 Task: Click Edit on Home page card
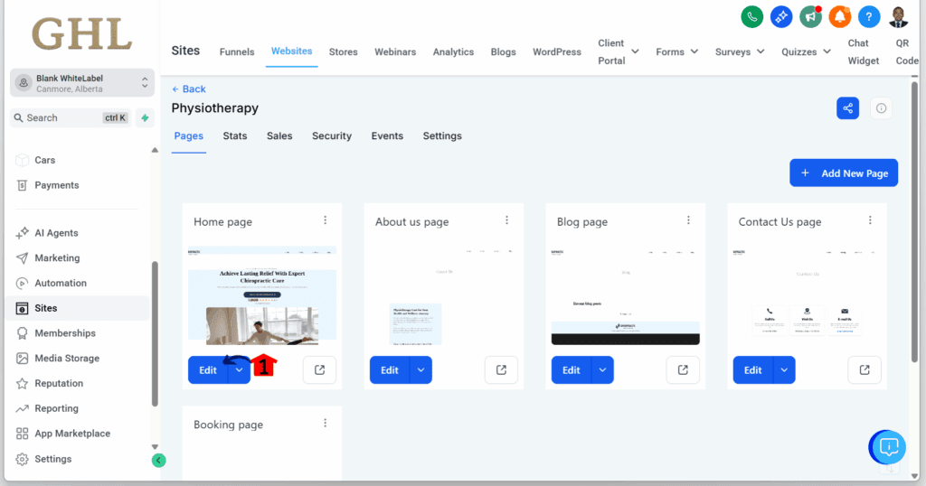pos(208,369)
